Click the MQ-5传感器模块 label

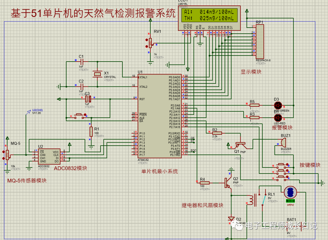pyautogui.click(x=27, y=181)
